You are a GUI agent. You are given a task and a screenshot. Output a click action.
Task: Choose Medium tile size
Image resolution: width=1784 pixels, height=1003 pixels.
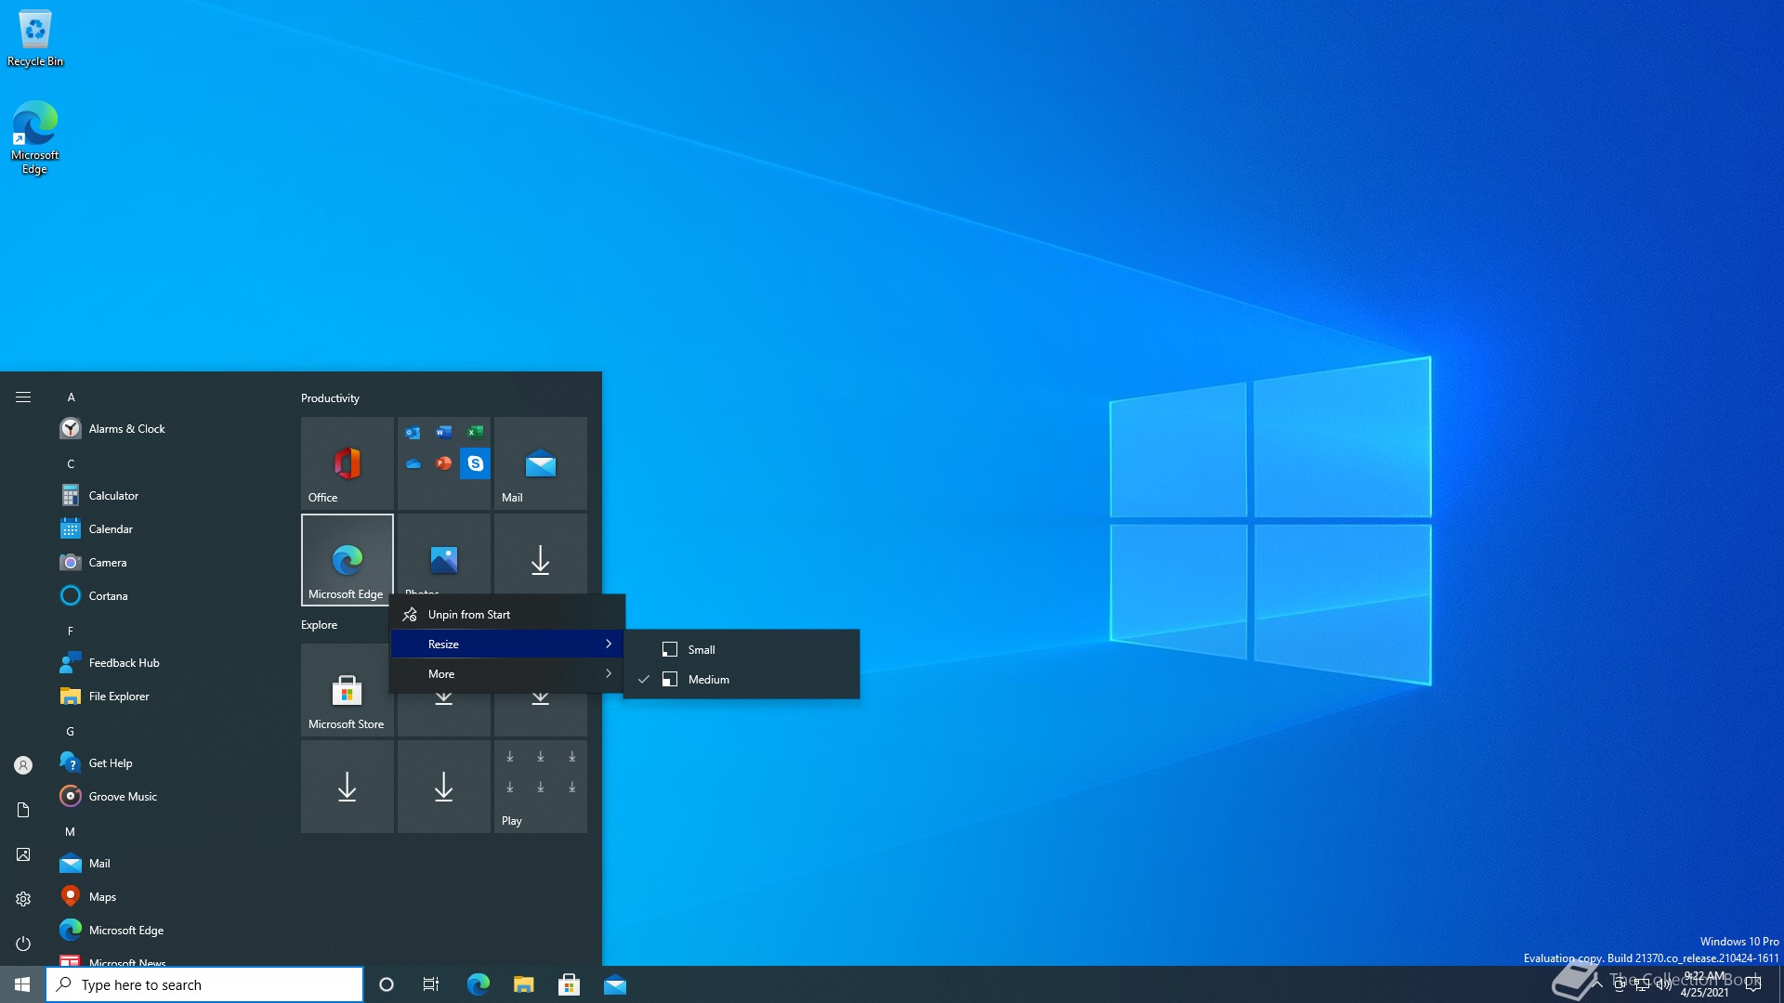click(x=741, y=680)
